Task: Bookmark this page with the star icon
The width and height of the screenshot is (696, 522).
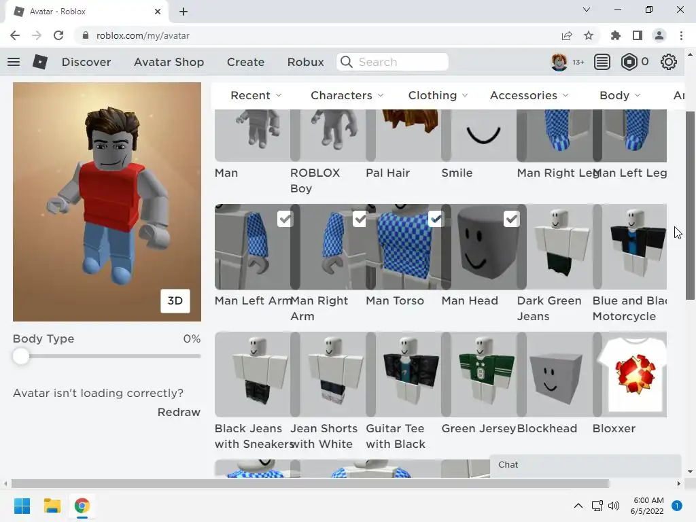Action: (x=589, y=35)
